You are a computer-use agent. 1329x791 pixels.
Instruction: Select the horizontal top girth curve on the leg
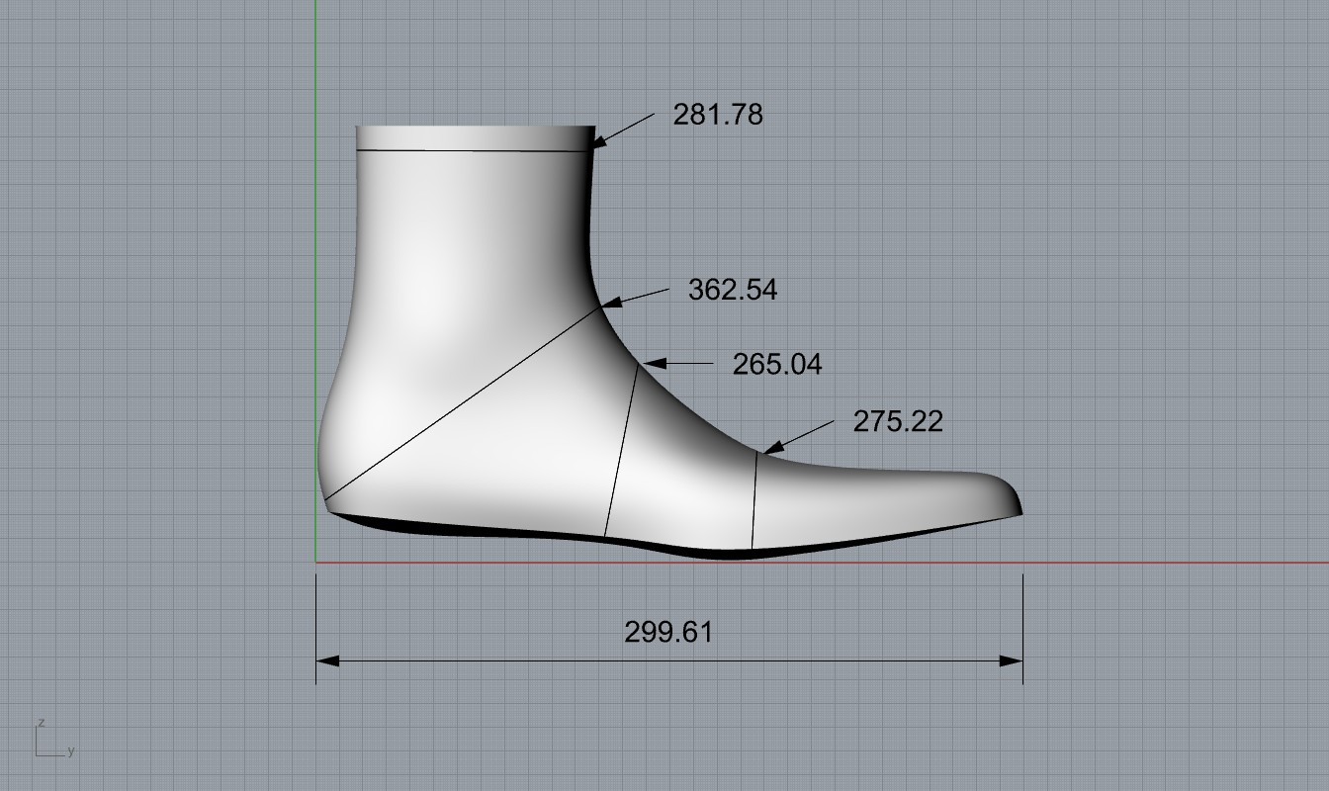[473, 151]
